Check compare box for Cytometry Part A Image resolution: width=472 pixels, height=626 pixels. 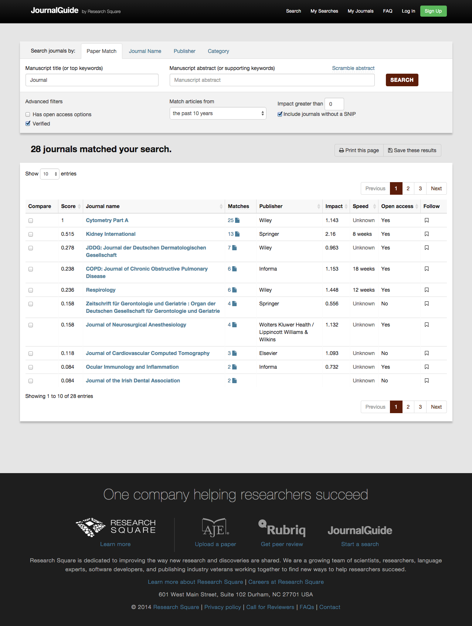(x=31, y=221)
